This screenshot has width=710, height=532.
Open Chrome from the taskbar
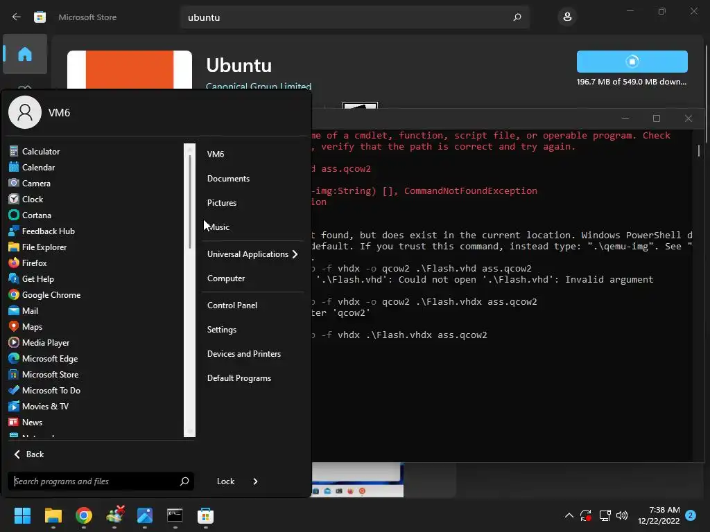click(x=84, y=515)
